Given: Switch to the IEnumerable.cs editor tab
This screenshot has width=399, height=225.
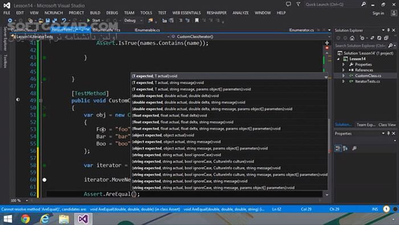Looking at the screenshot, I should (x=147, y=30).
